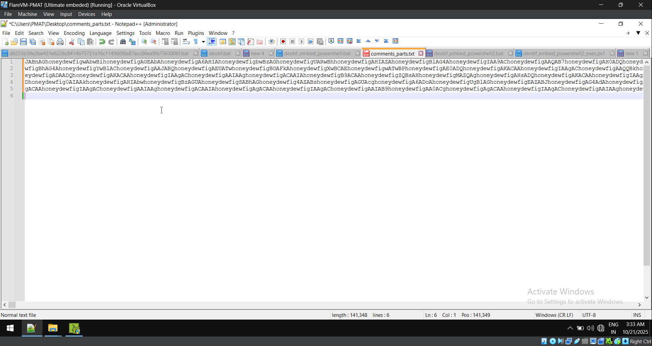Expand hidden system tray icons chevron
Screen dimensions: 652x346
[570, 328]
